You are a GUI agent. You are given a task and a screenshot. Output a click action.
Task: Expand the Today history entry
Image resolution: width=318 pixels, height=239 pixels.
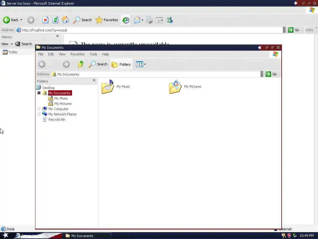click(10, 52)
